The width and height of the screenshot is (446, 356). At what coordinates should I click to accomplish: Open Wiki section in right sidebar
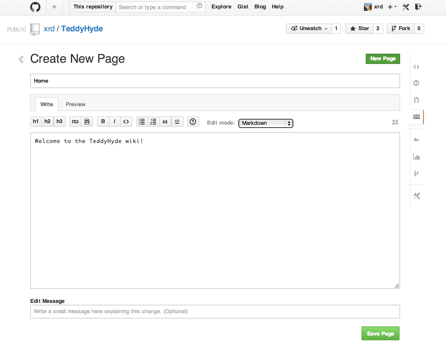click(416, 117)
